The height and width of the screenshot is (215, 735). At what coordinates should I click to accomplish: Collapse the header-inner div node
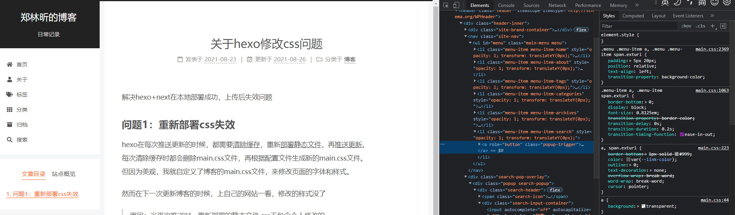[461, 23]
